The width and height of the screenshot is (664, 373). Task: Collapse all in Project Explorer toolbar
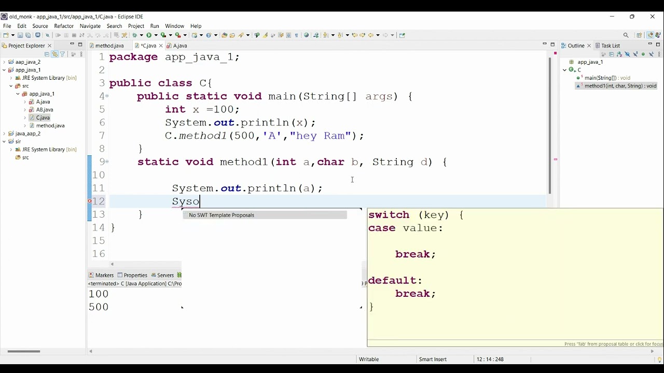(x=47, y=54)
